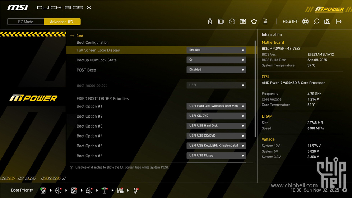Click the Help (F1) button
The width and height of the screenshot is (352, 198).
click(291, 22)
